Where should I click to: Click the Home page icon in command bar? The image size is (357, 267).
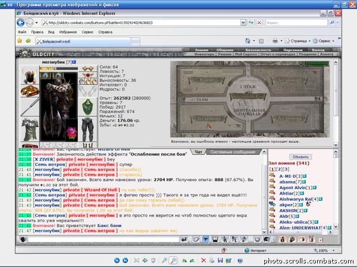tap(248, 41)
